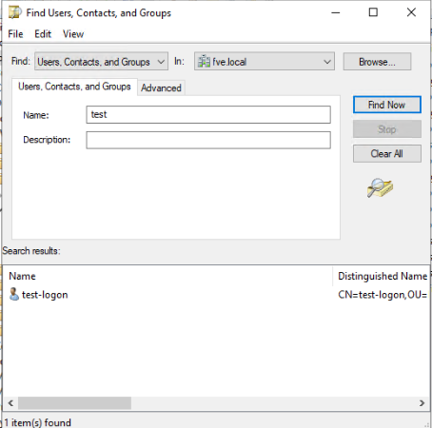Click the Browse... button
Viewport: 432px width, 428px height.
pyautogui.click(x=377, y=62)
